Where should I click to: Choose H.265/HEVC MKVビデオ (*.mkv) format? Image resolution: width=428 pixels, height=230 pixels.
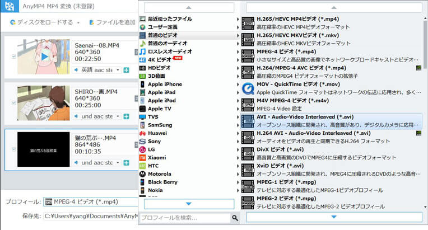coord(332,39)
